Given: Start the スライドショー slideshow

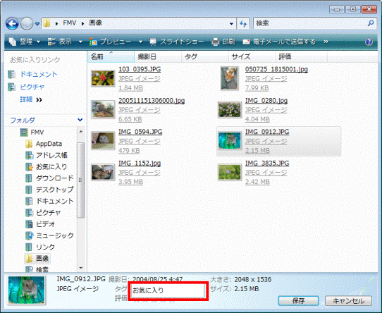Looking at the screenshot, I should point(177,42).
